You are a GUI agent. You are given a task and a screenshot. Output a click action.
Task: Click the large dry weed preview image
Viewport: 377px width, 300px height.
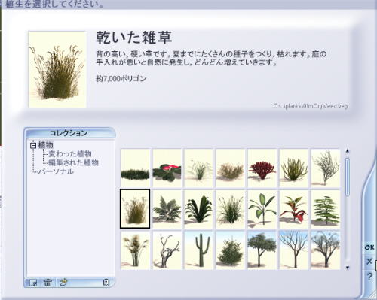click(57, 70)
